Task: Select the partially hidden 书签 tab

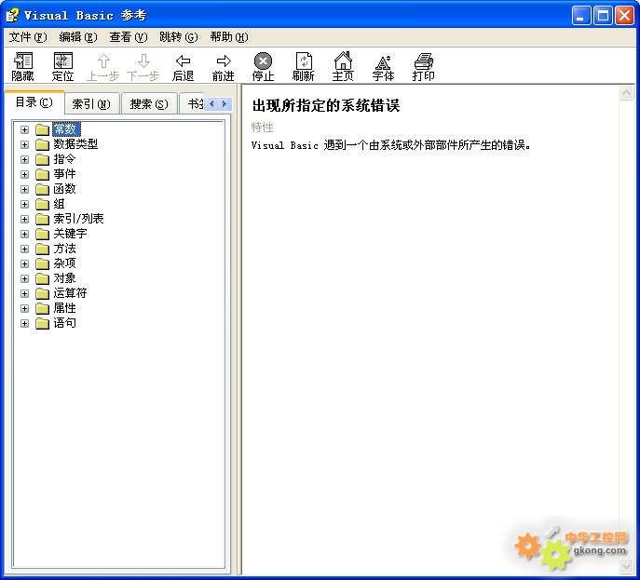Action: [x=192, y=104]
